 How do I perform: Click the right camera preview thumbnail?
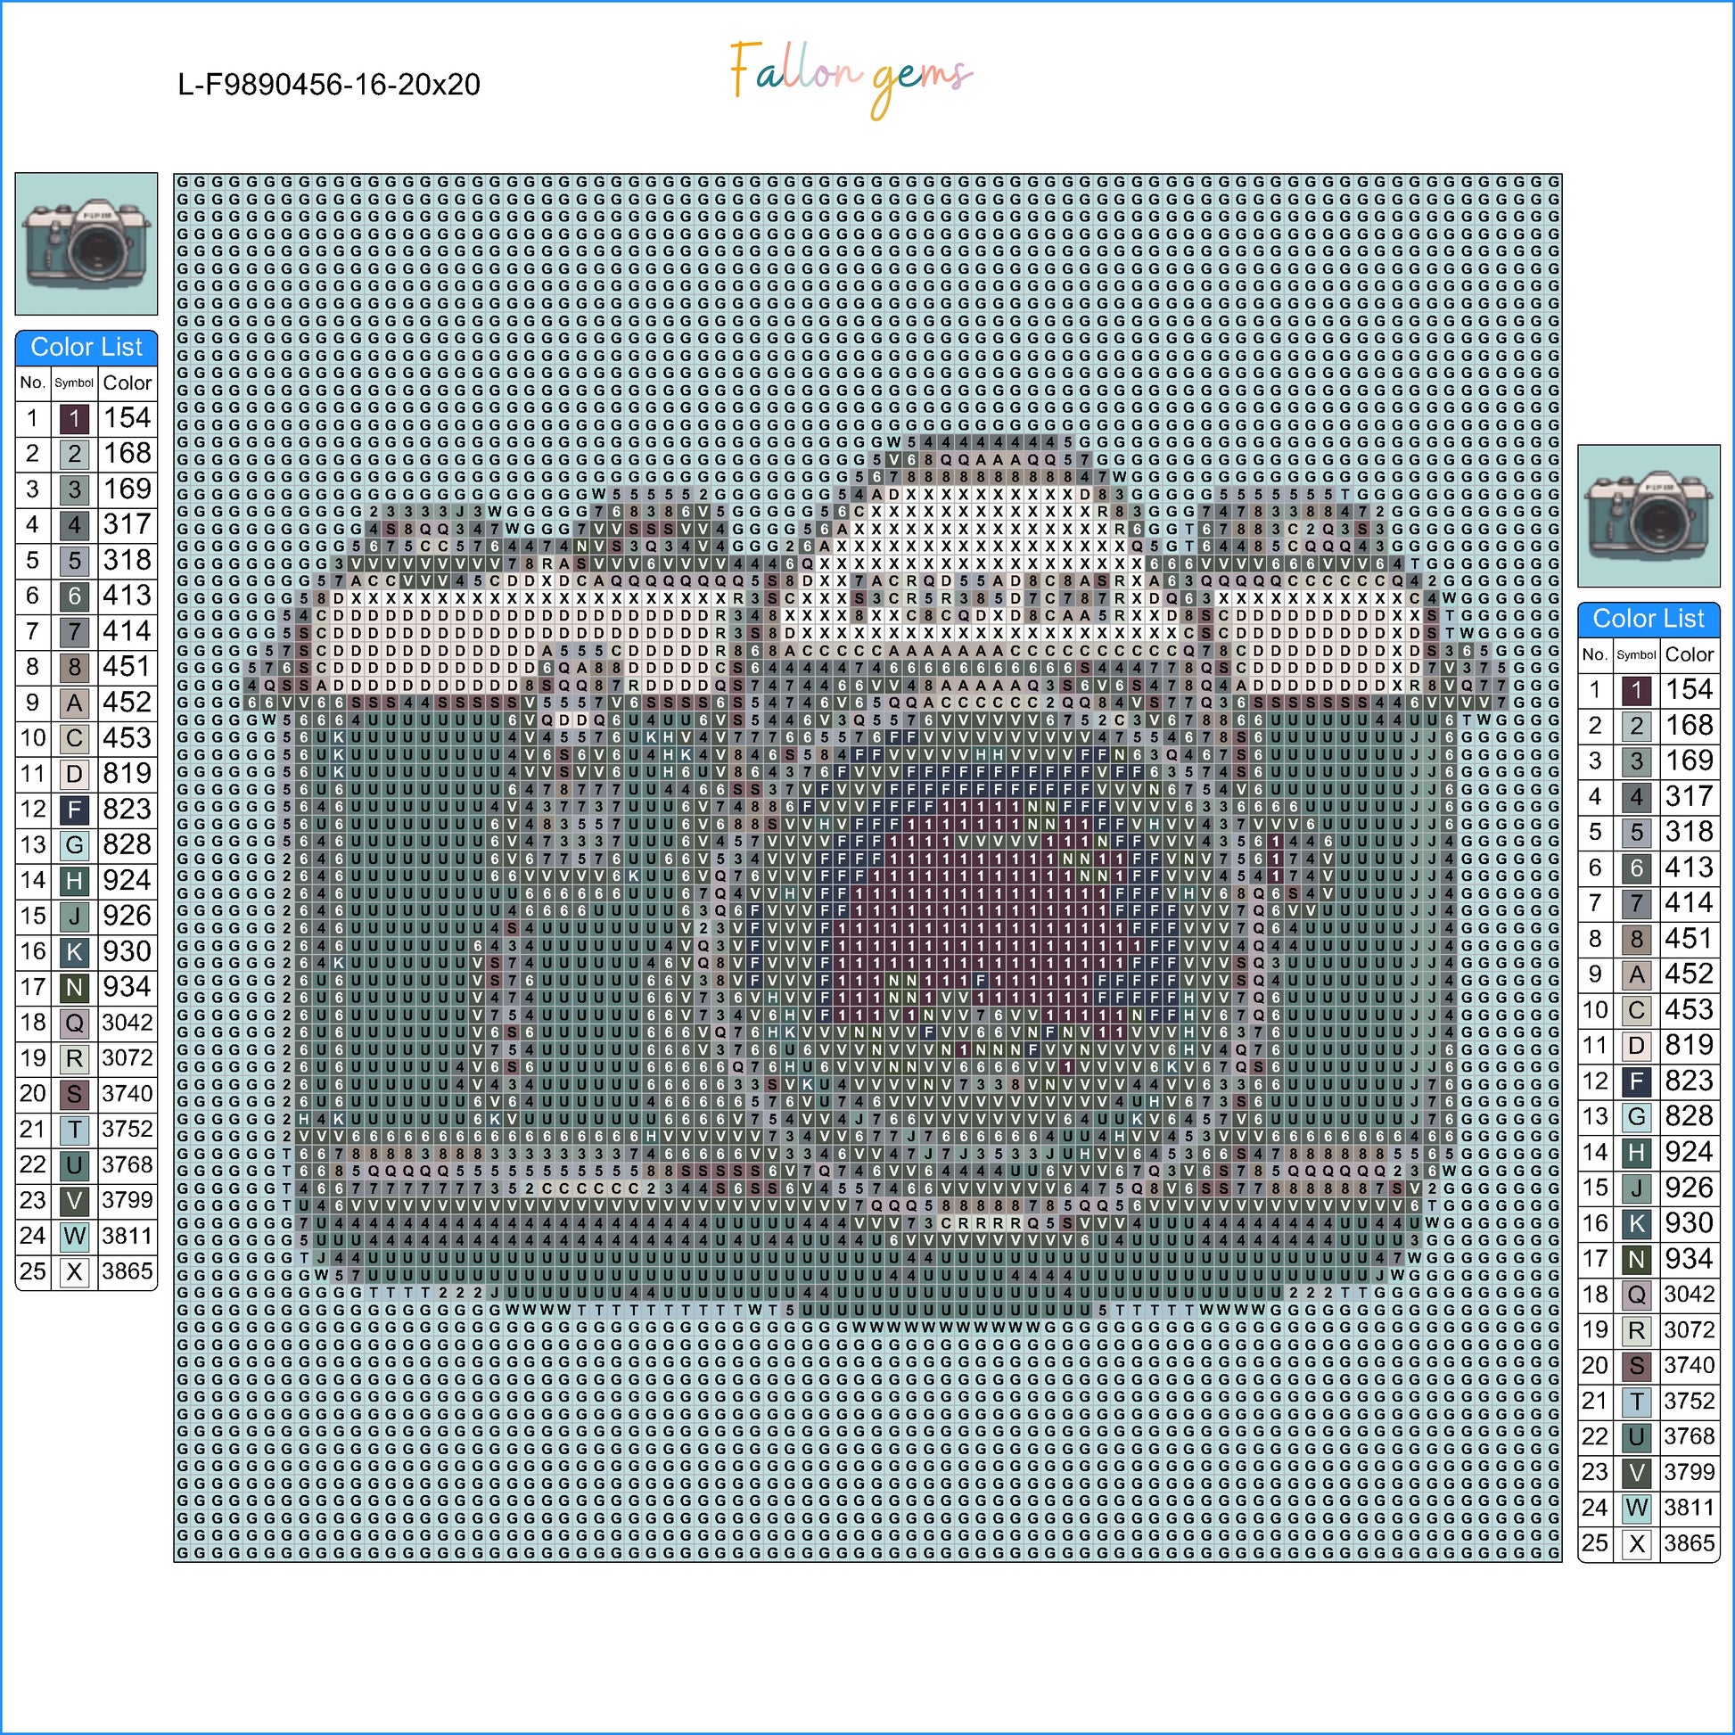1648,515
